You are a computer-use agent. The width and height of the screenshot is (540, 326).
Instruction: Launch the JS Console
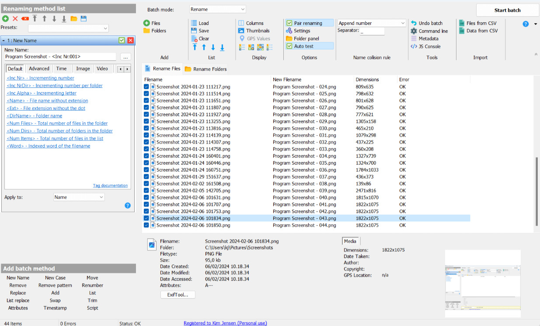tap(426, 46)
